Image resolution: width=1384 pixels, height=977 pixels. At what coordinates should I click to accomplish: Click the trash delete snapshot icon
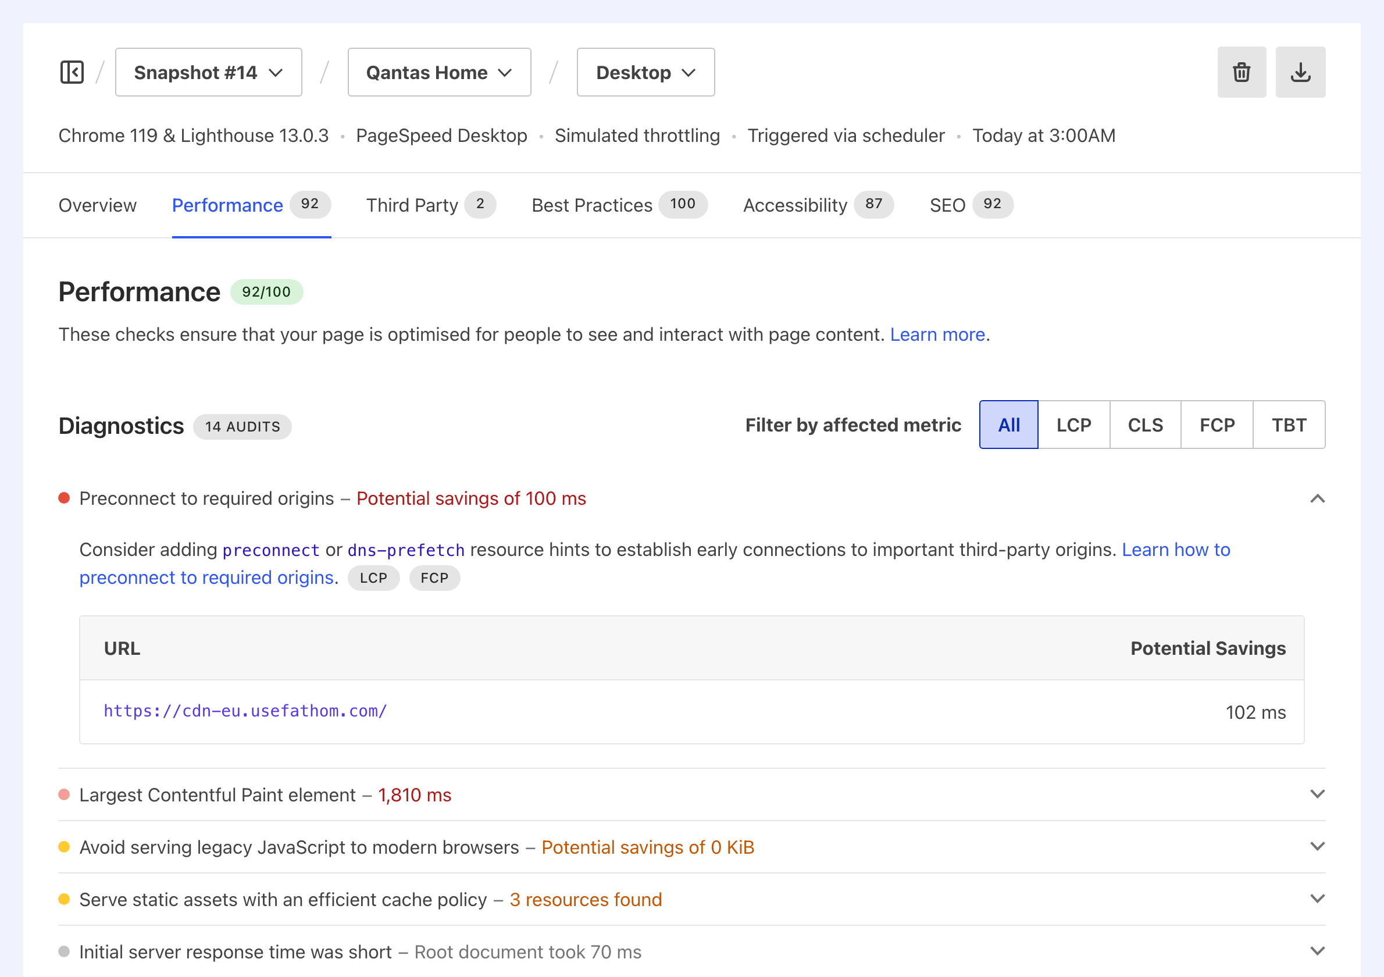click(x=1241, y=72)
